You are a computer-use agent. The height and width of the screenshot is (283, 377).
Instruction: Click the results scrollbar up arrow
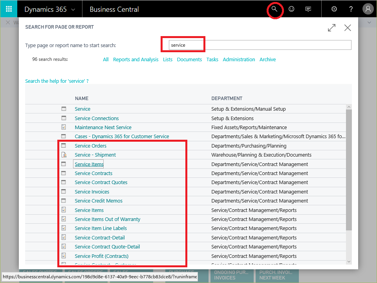349,107
